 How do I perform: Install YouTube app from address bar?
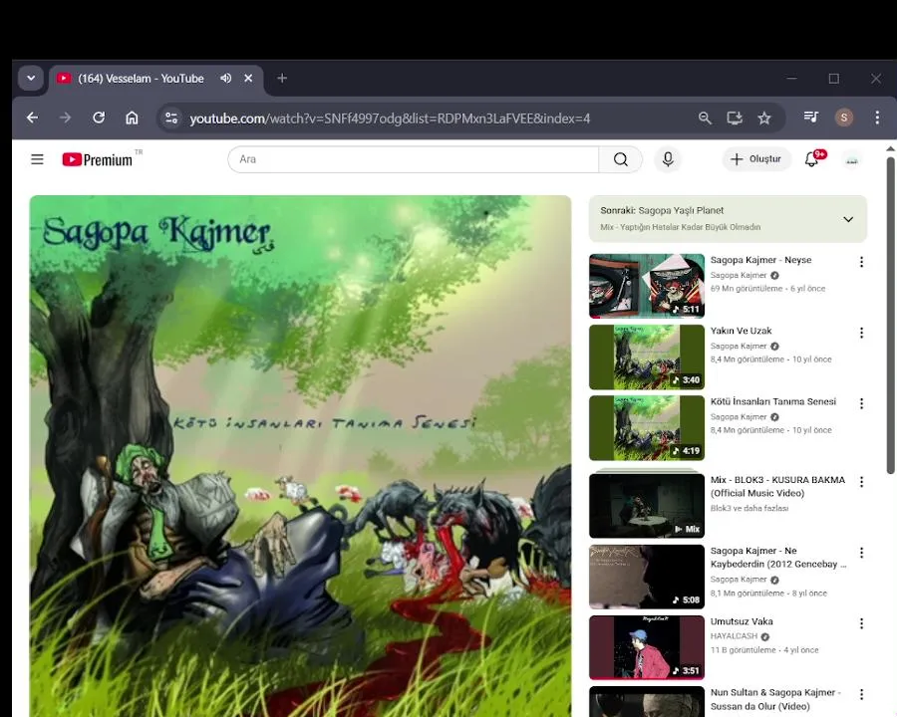click(x=735, y=118)
